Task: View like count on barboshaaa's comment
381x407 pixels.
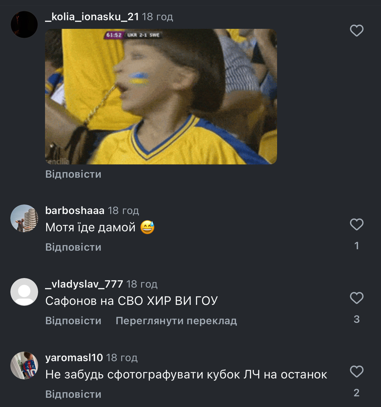Action: pyautogui.click(x=356, y=246)
